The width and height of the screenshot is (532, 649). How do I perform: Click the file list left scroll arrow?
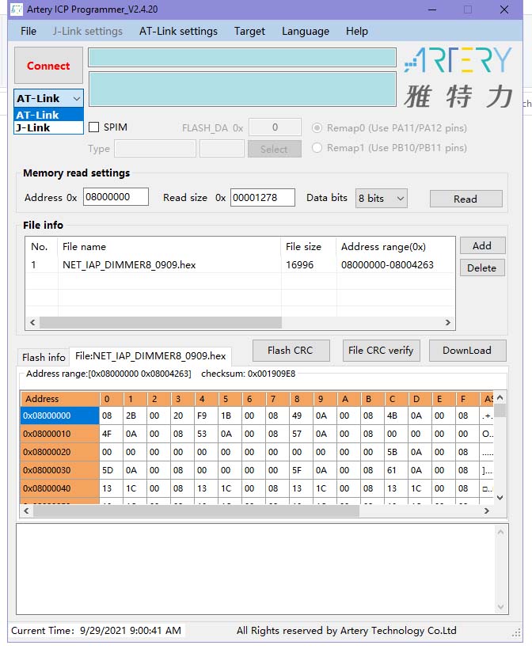32,323
